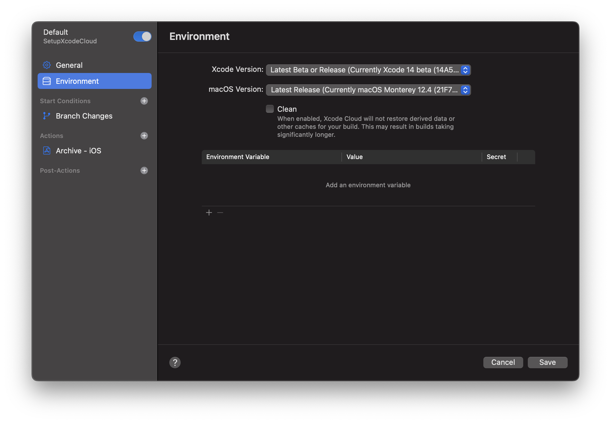Click Environment Variable column header
The width and height of the screenshot is (611, 423).
pos(272,157)
